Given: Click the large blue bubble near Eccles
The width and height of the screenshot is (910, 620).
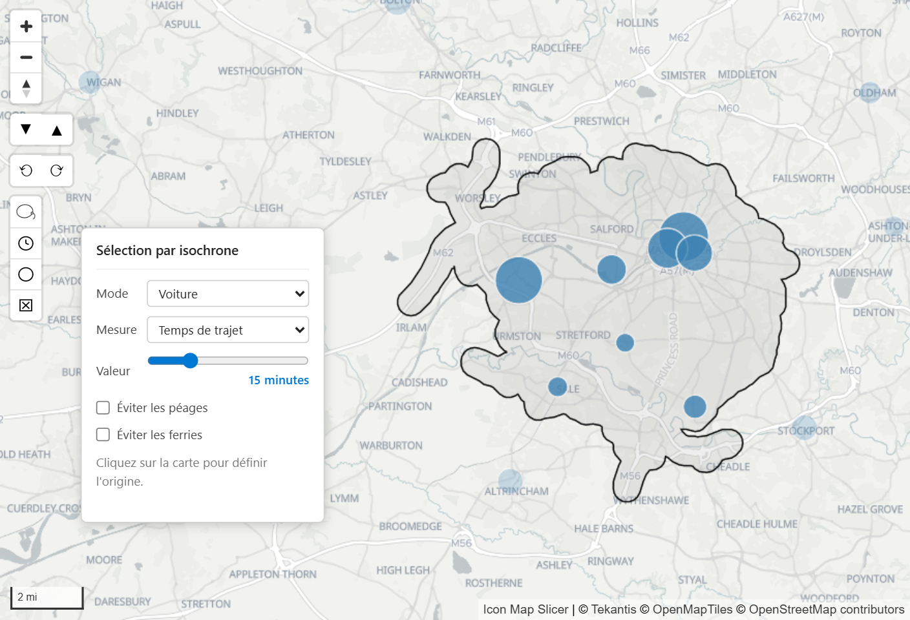Looking at the screenshot, I should point(519,280).
